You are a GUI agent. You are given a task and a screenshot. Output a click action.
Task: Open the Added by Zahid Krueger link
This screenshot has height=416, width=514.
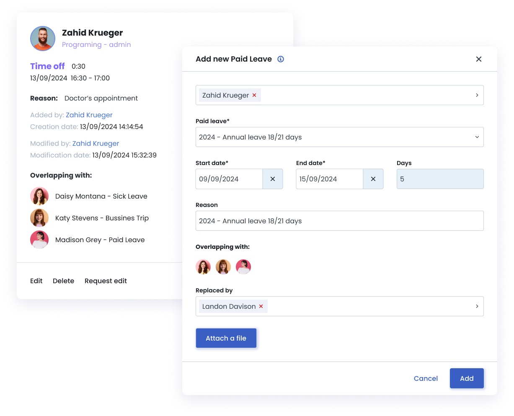[x=89, y=115]
